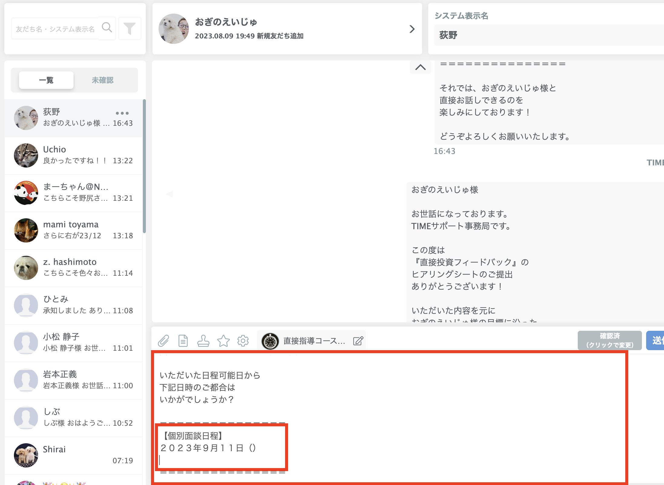
Task: Open the friend filter funnel icon
Action: (x=130, y=28)
